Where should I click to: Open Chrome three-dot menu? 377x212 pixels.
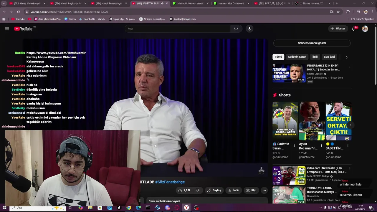tap(372, 12)
